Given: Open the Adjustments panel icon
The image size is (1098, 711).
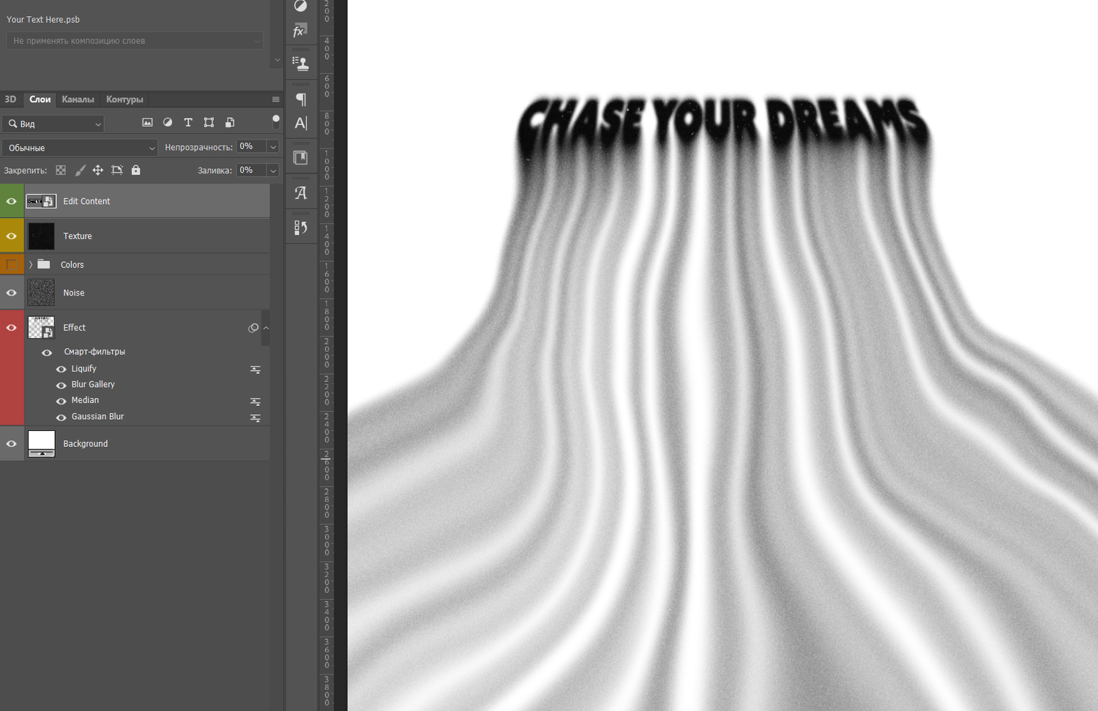Looking at the screenshot, I should click(x=300, y=6).
